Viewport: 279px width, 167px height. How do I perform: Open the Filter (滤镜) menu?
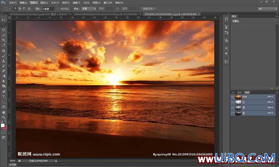tap(76, 3)
